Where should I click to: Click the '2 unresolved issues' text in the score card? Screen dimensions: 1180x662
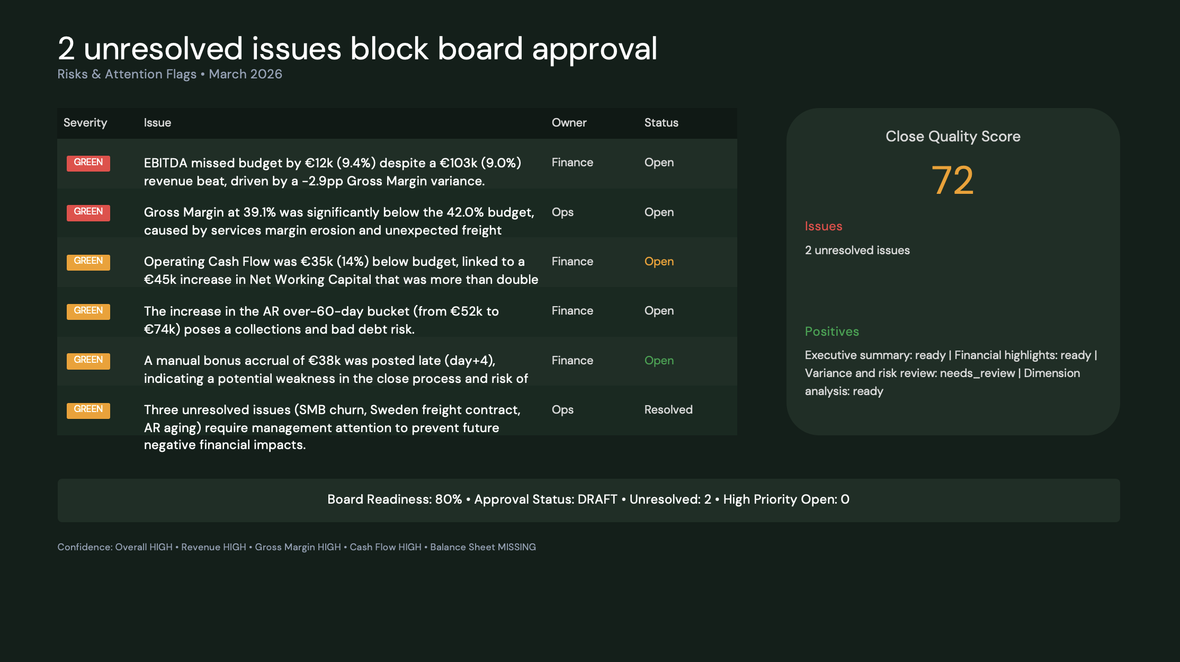857,251
